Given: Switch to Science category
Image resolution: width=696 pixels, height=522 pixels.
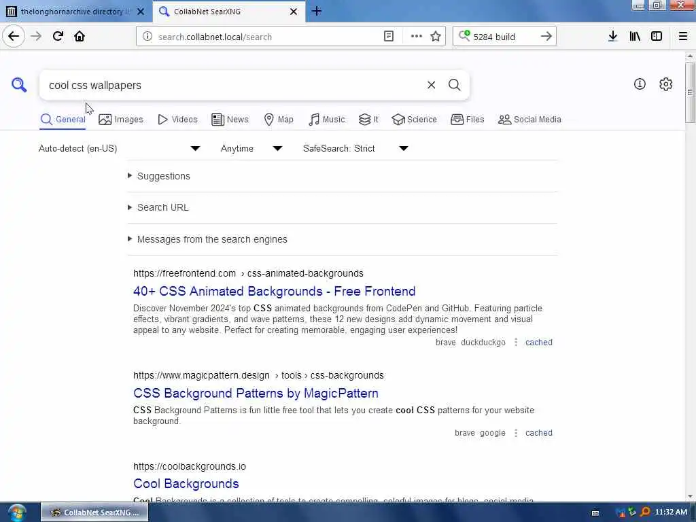Looking at the screenshot, I should point(414,120).
